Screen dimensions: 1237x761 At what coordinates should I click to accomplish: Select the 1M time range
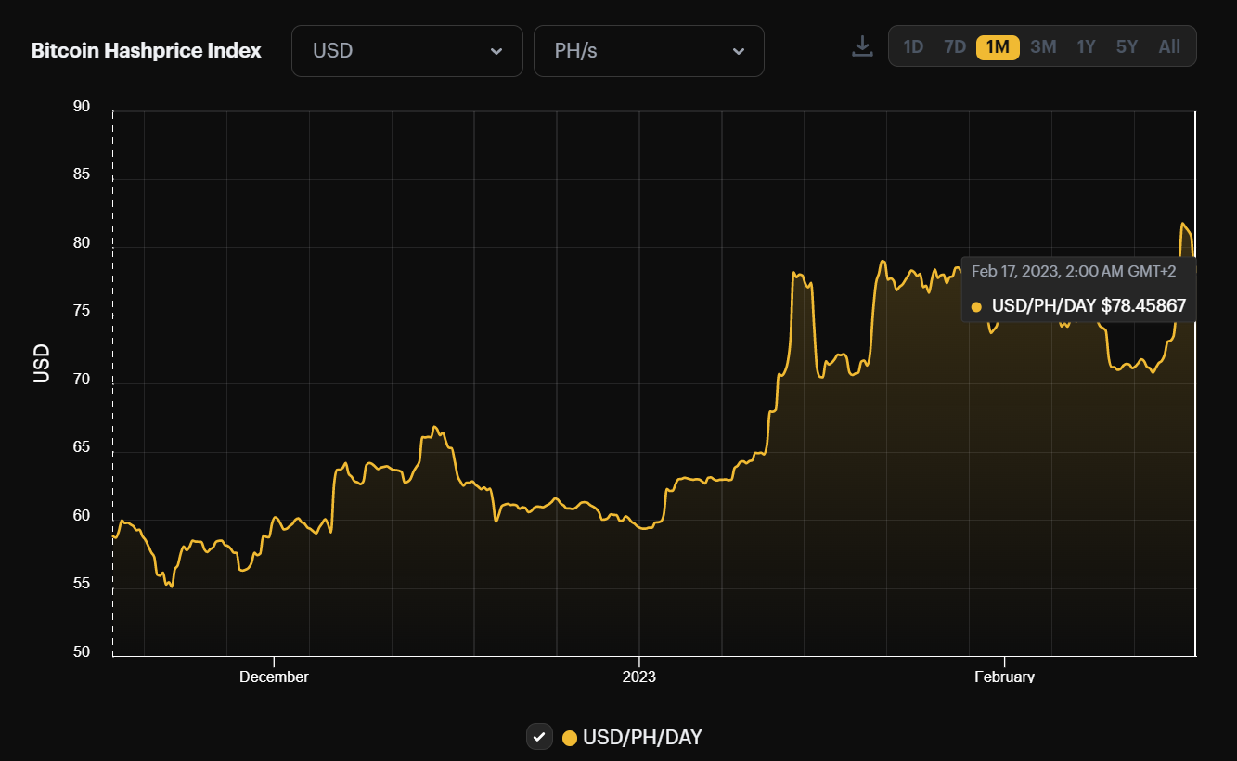[998, 46]
